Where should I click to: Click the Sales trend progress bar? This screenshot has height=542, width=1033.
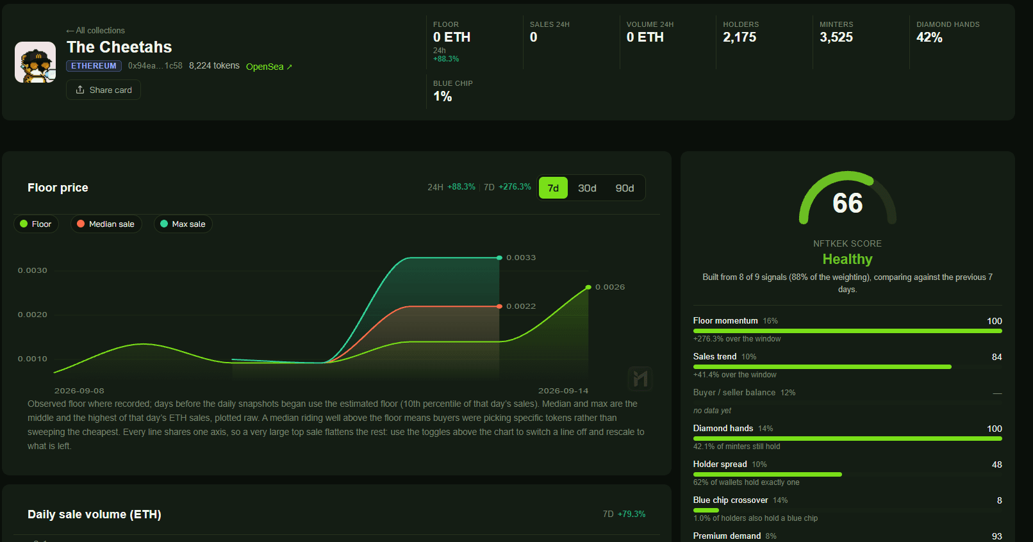(x=847, y=366)
